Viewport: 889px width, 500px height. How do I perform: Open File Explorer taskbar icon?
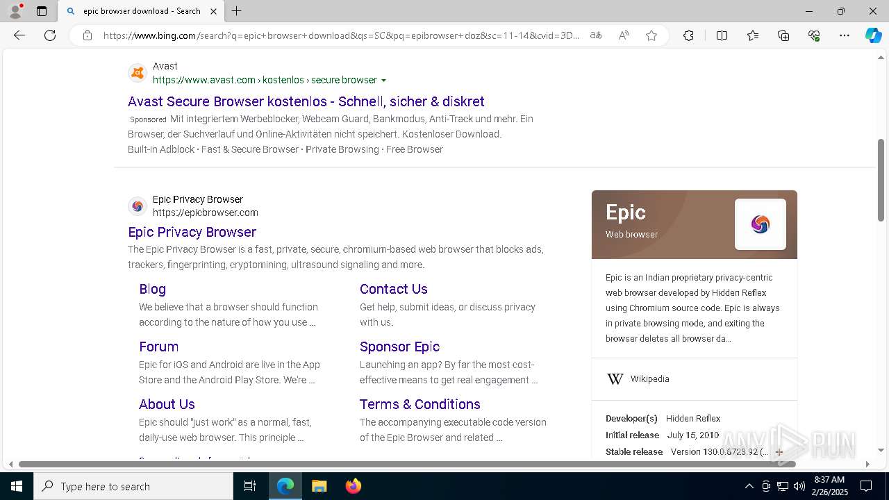[x=319, y=486]
